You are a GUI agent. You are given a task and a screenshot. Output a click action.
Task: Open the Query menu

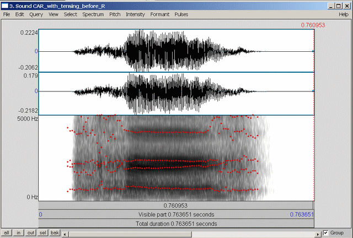pos(35,14)
